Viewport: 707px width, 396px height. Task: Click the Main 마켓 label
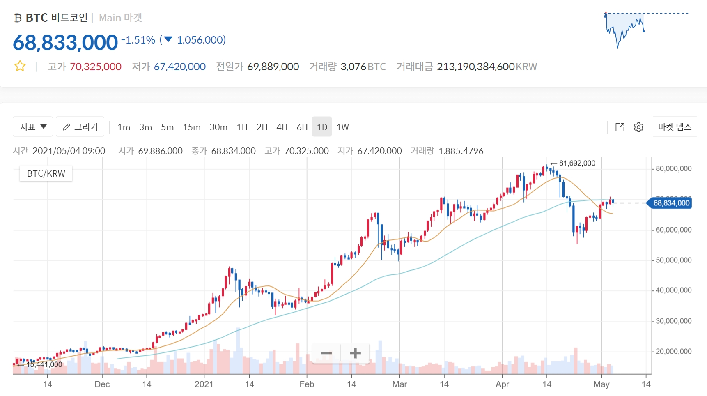[x=120, y=18]
